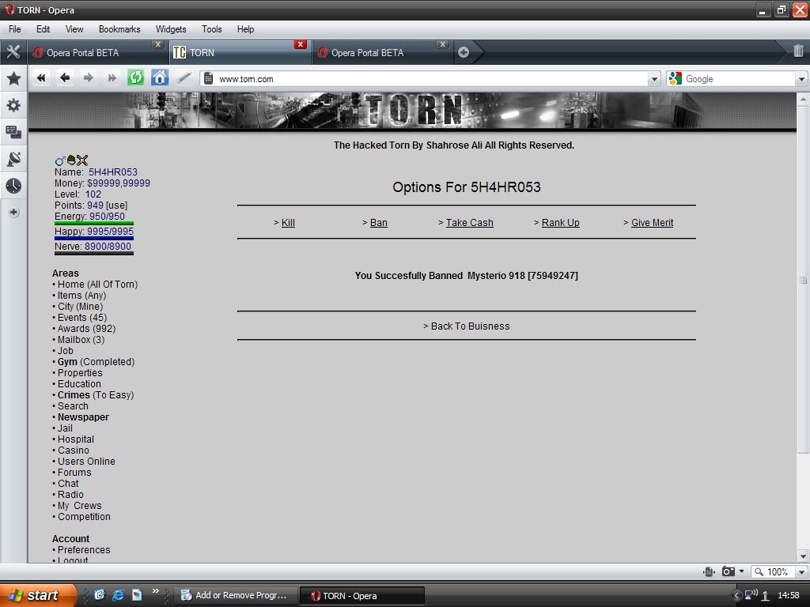Open the gear Widgets panel icon

pyautogui.click(x=13, y=105)
